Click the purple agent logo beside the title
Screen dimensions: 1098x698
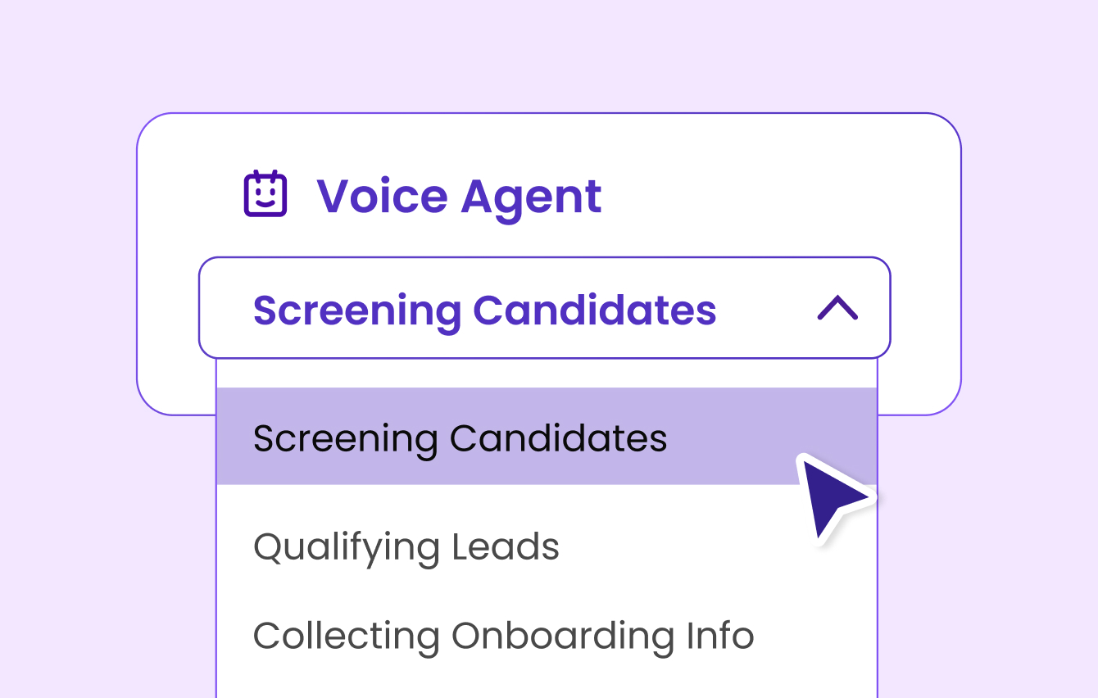point(265,193)
